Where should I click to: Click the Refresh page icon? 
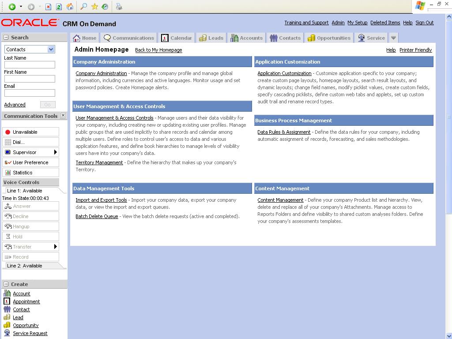click(59, 7)
